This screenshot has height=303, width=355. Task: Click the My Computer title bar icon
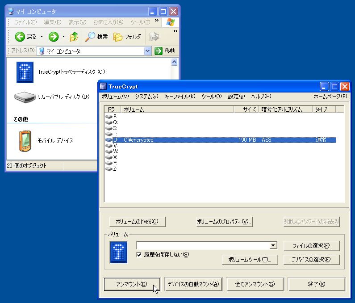tap(11, 11)
